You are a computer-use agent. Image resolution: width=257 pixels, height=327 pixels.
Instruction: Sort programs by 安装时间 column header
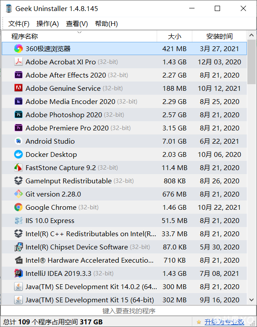(219, 36)
